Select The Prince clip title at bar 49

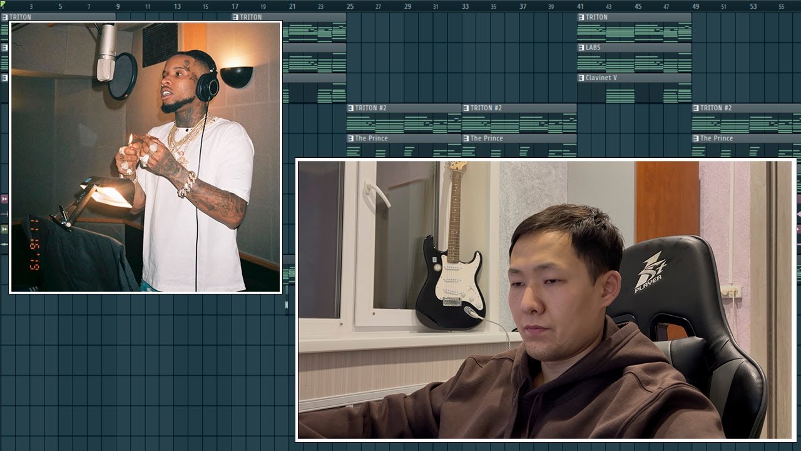tap(717, 138)
